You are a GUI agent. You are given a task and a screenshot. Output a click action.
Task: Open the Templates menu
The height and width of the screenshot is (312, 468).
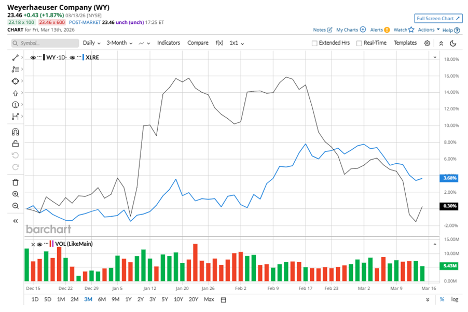(x=405, y=43)
